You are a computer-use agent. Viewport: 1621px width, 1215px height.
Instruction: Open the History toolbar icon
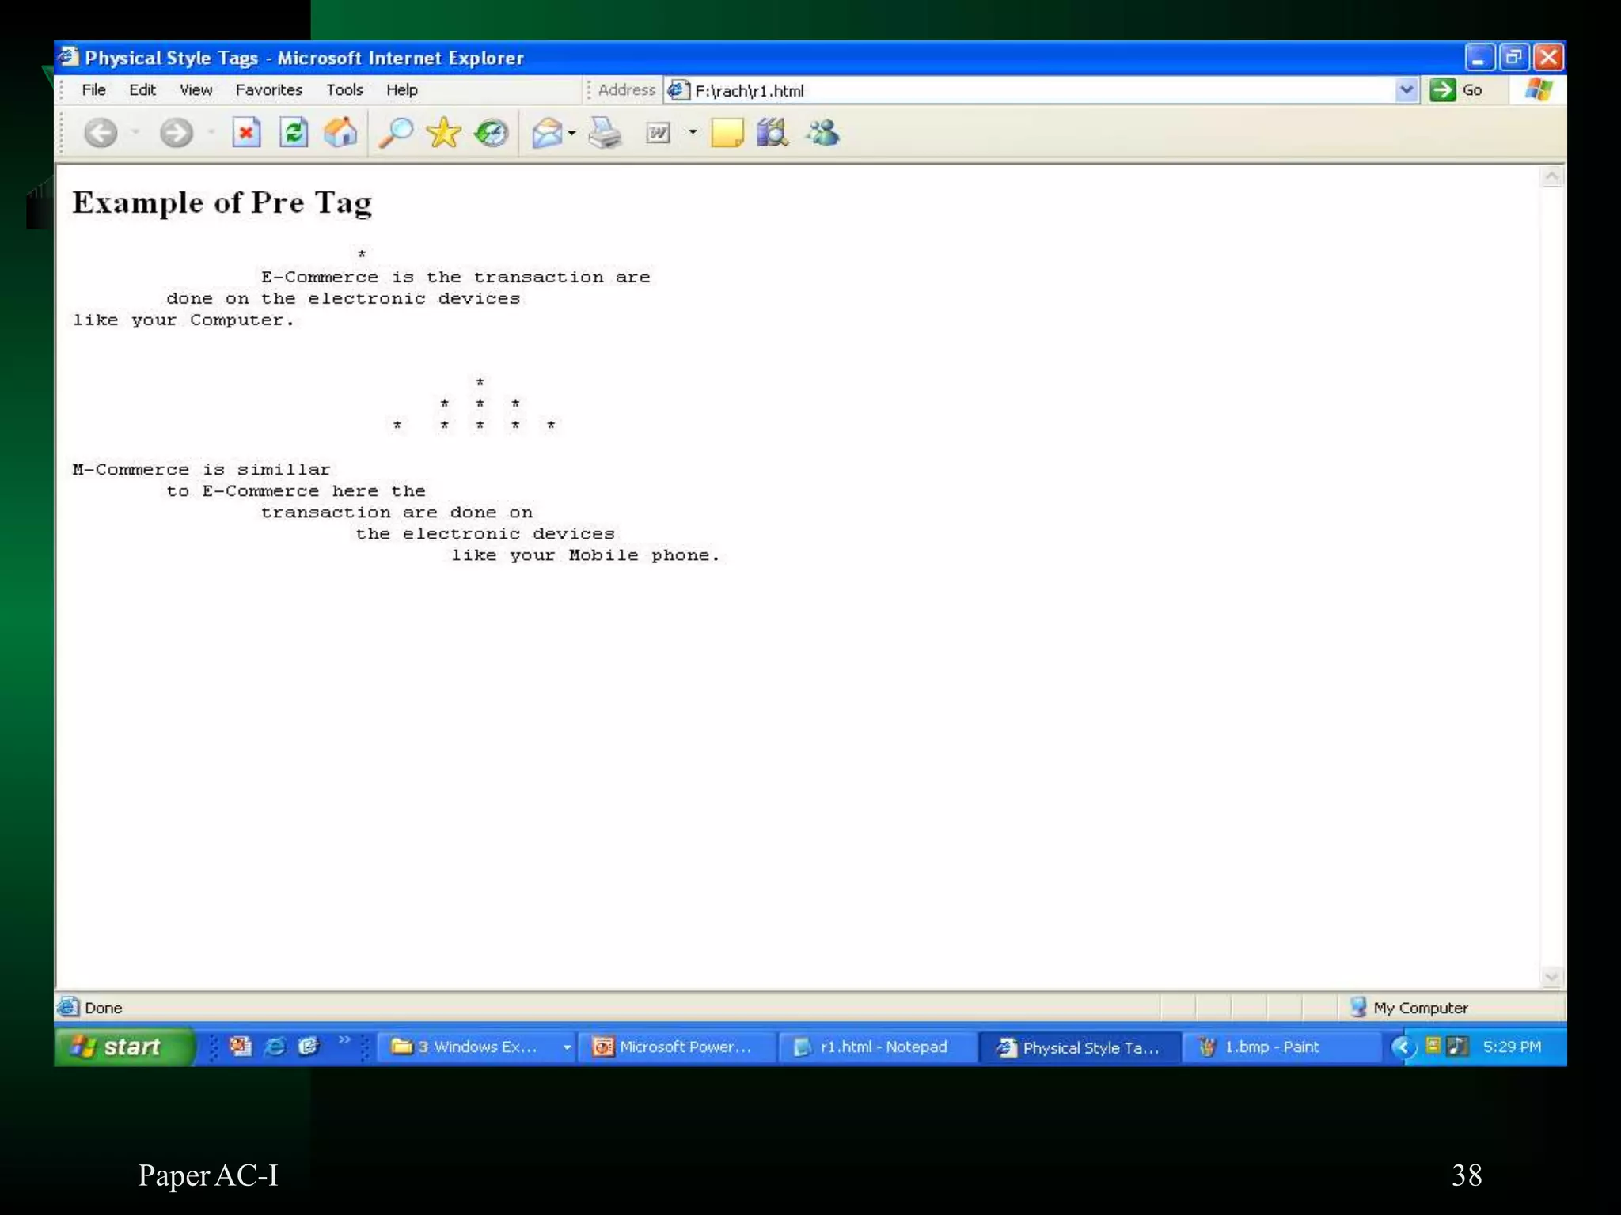click(492, 133)
